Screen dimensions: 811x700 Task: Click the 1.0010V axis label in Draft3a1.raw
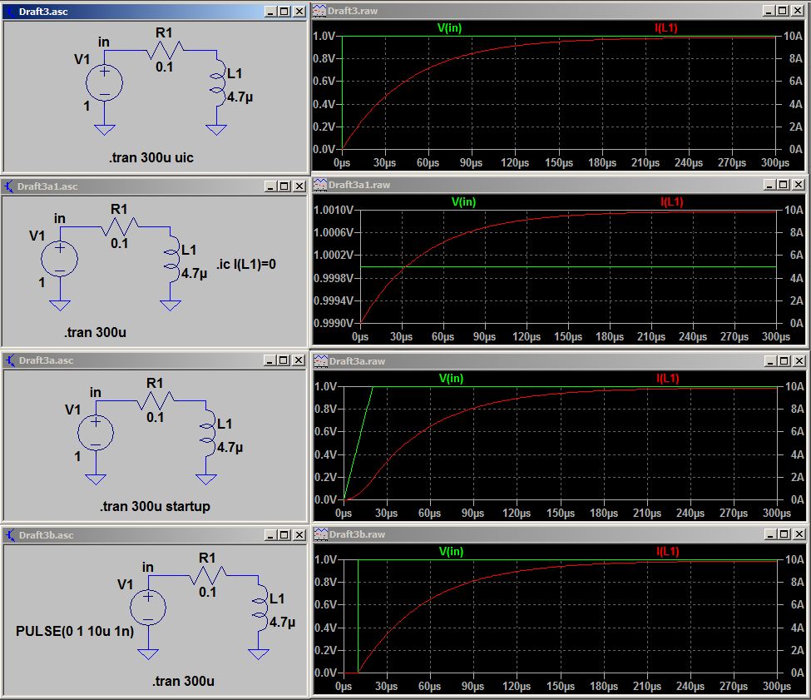click(x=334, y=210)
